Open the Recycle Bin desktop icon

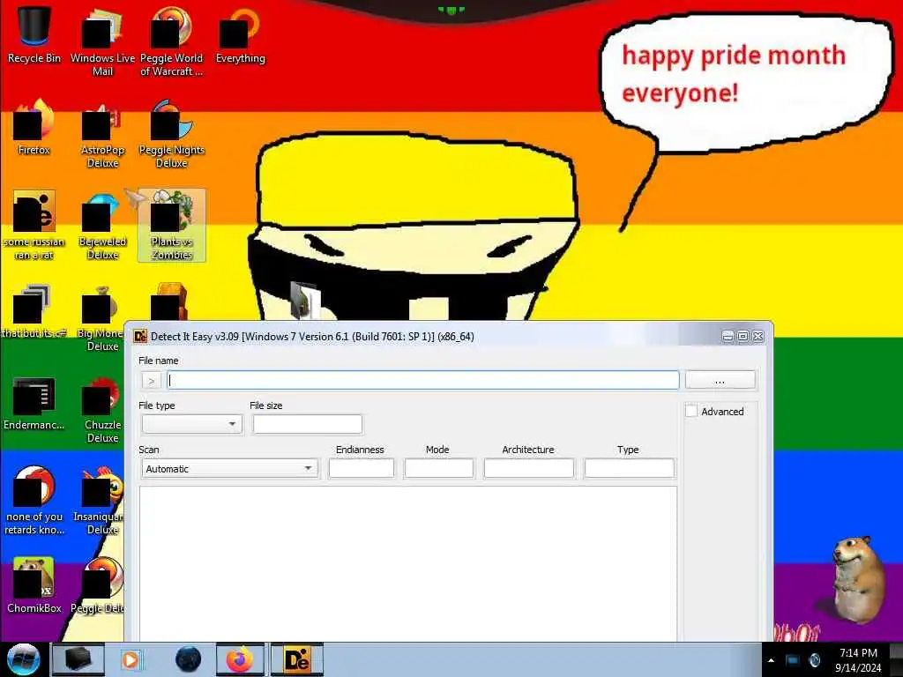coord(34,34)
